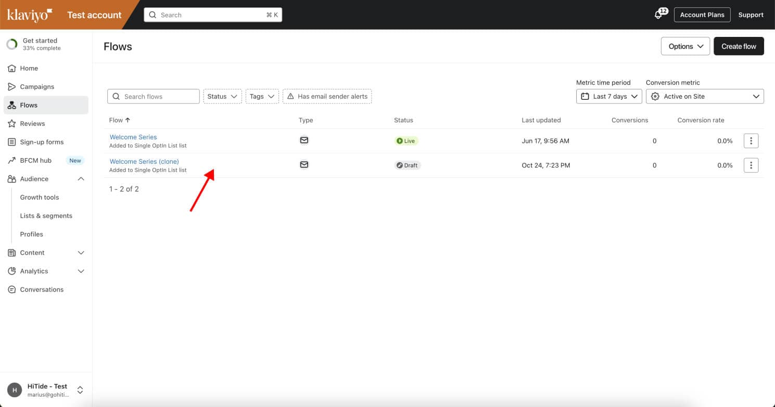The height and width of the screenshot is (407, 775).
Task: Collapse the Audience section in sidebar
Action: pyautogui.click(x=81, y=179)
